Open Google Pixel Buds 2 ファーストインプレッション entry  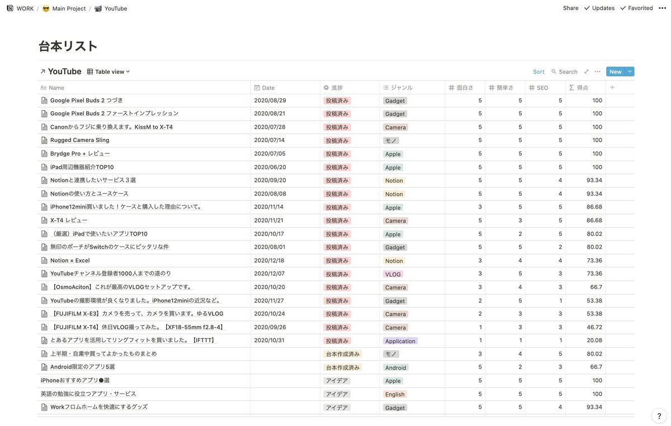pos(115,113)
